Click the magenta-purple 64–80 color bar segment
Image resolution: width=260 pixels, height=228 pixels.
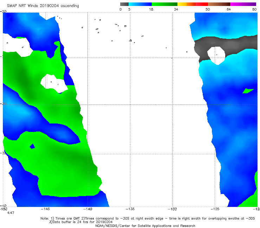click(x=243, y=4)
